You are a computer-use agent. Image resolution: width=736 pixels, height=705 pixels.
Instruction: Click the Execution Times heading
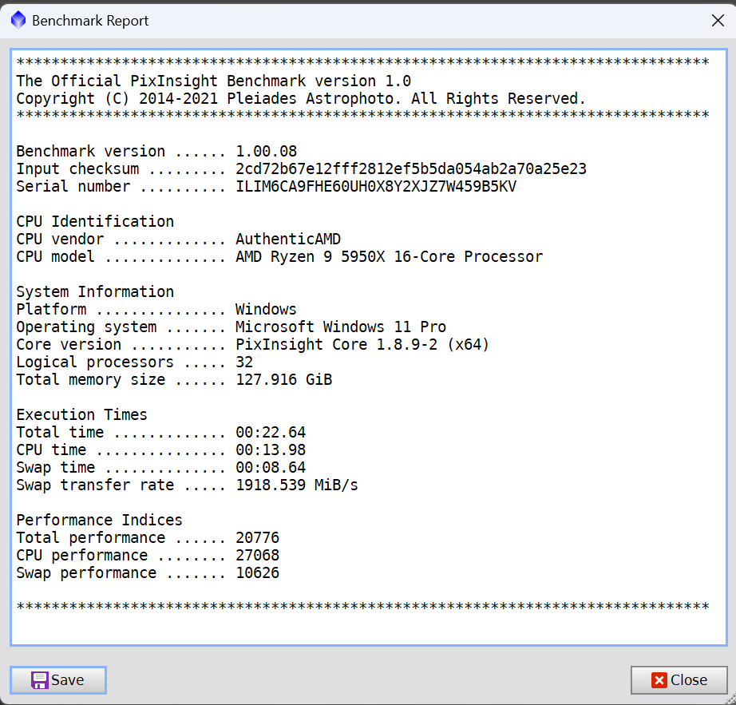pos(81,414)
